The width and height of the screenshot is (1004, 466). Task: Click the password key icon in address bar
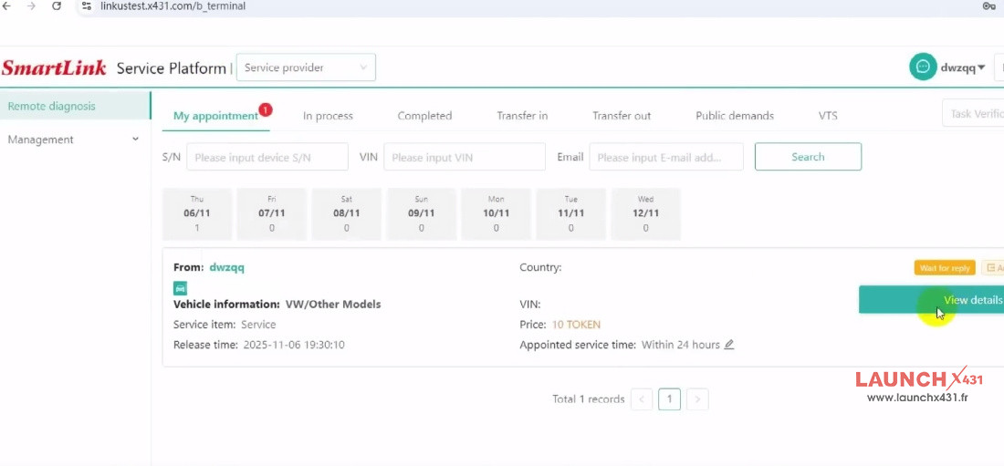click(x=988, y=5)
